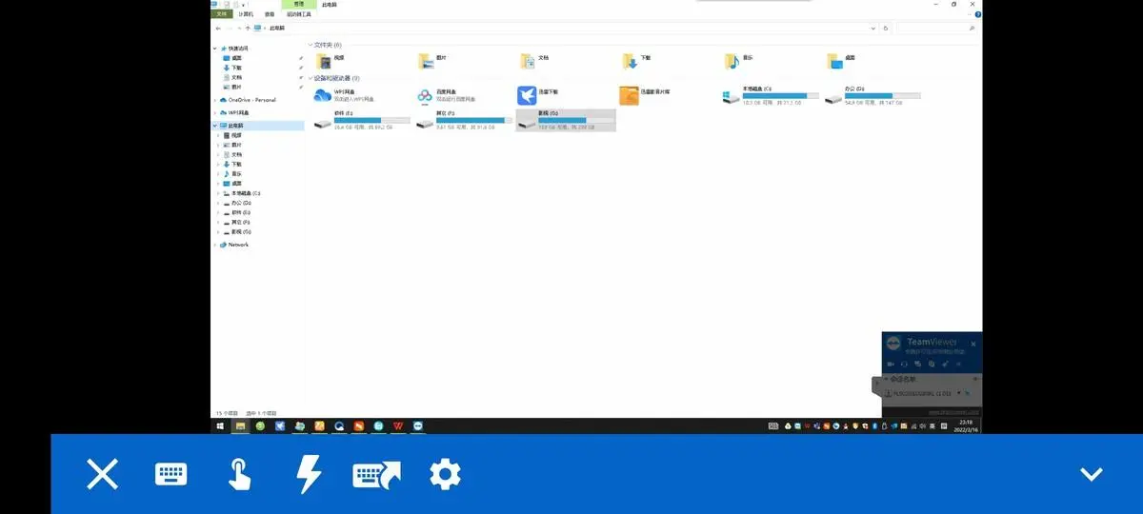Image resolution: width=1143 pixels, height=514 pixels.
Task: Collapse the TeamViewer panel side arrow
Action: [x=876, y=385]
